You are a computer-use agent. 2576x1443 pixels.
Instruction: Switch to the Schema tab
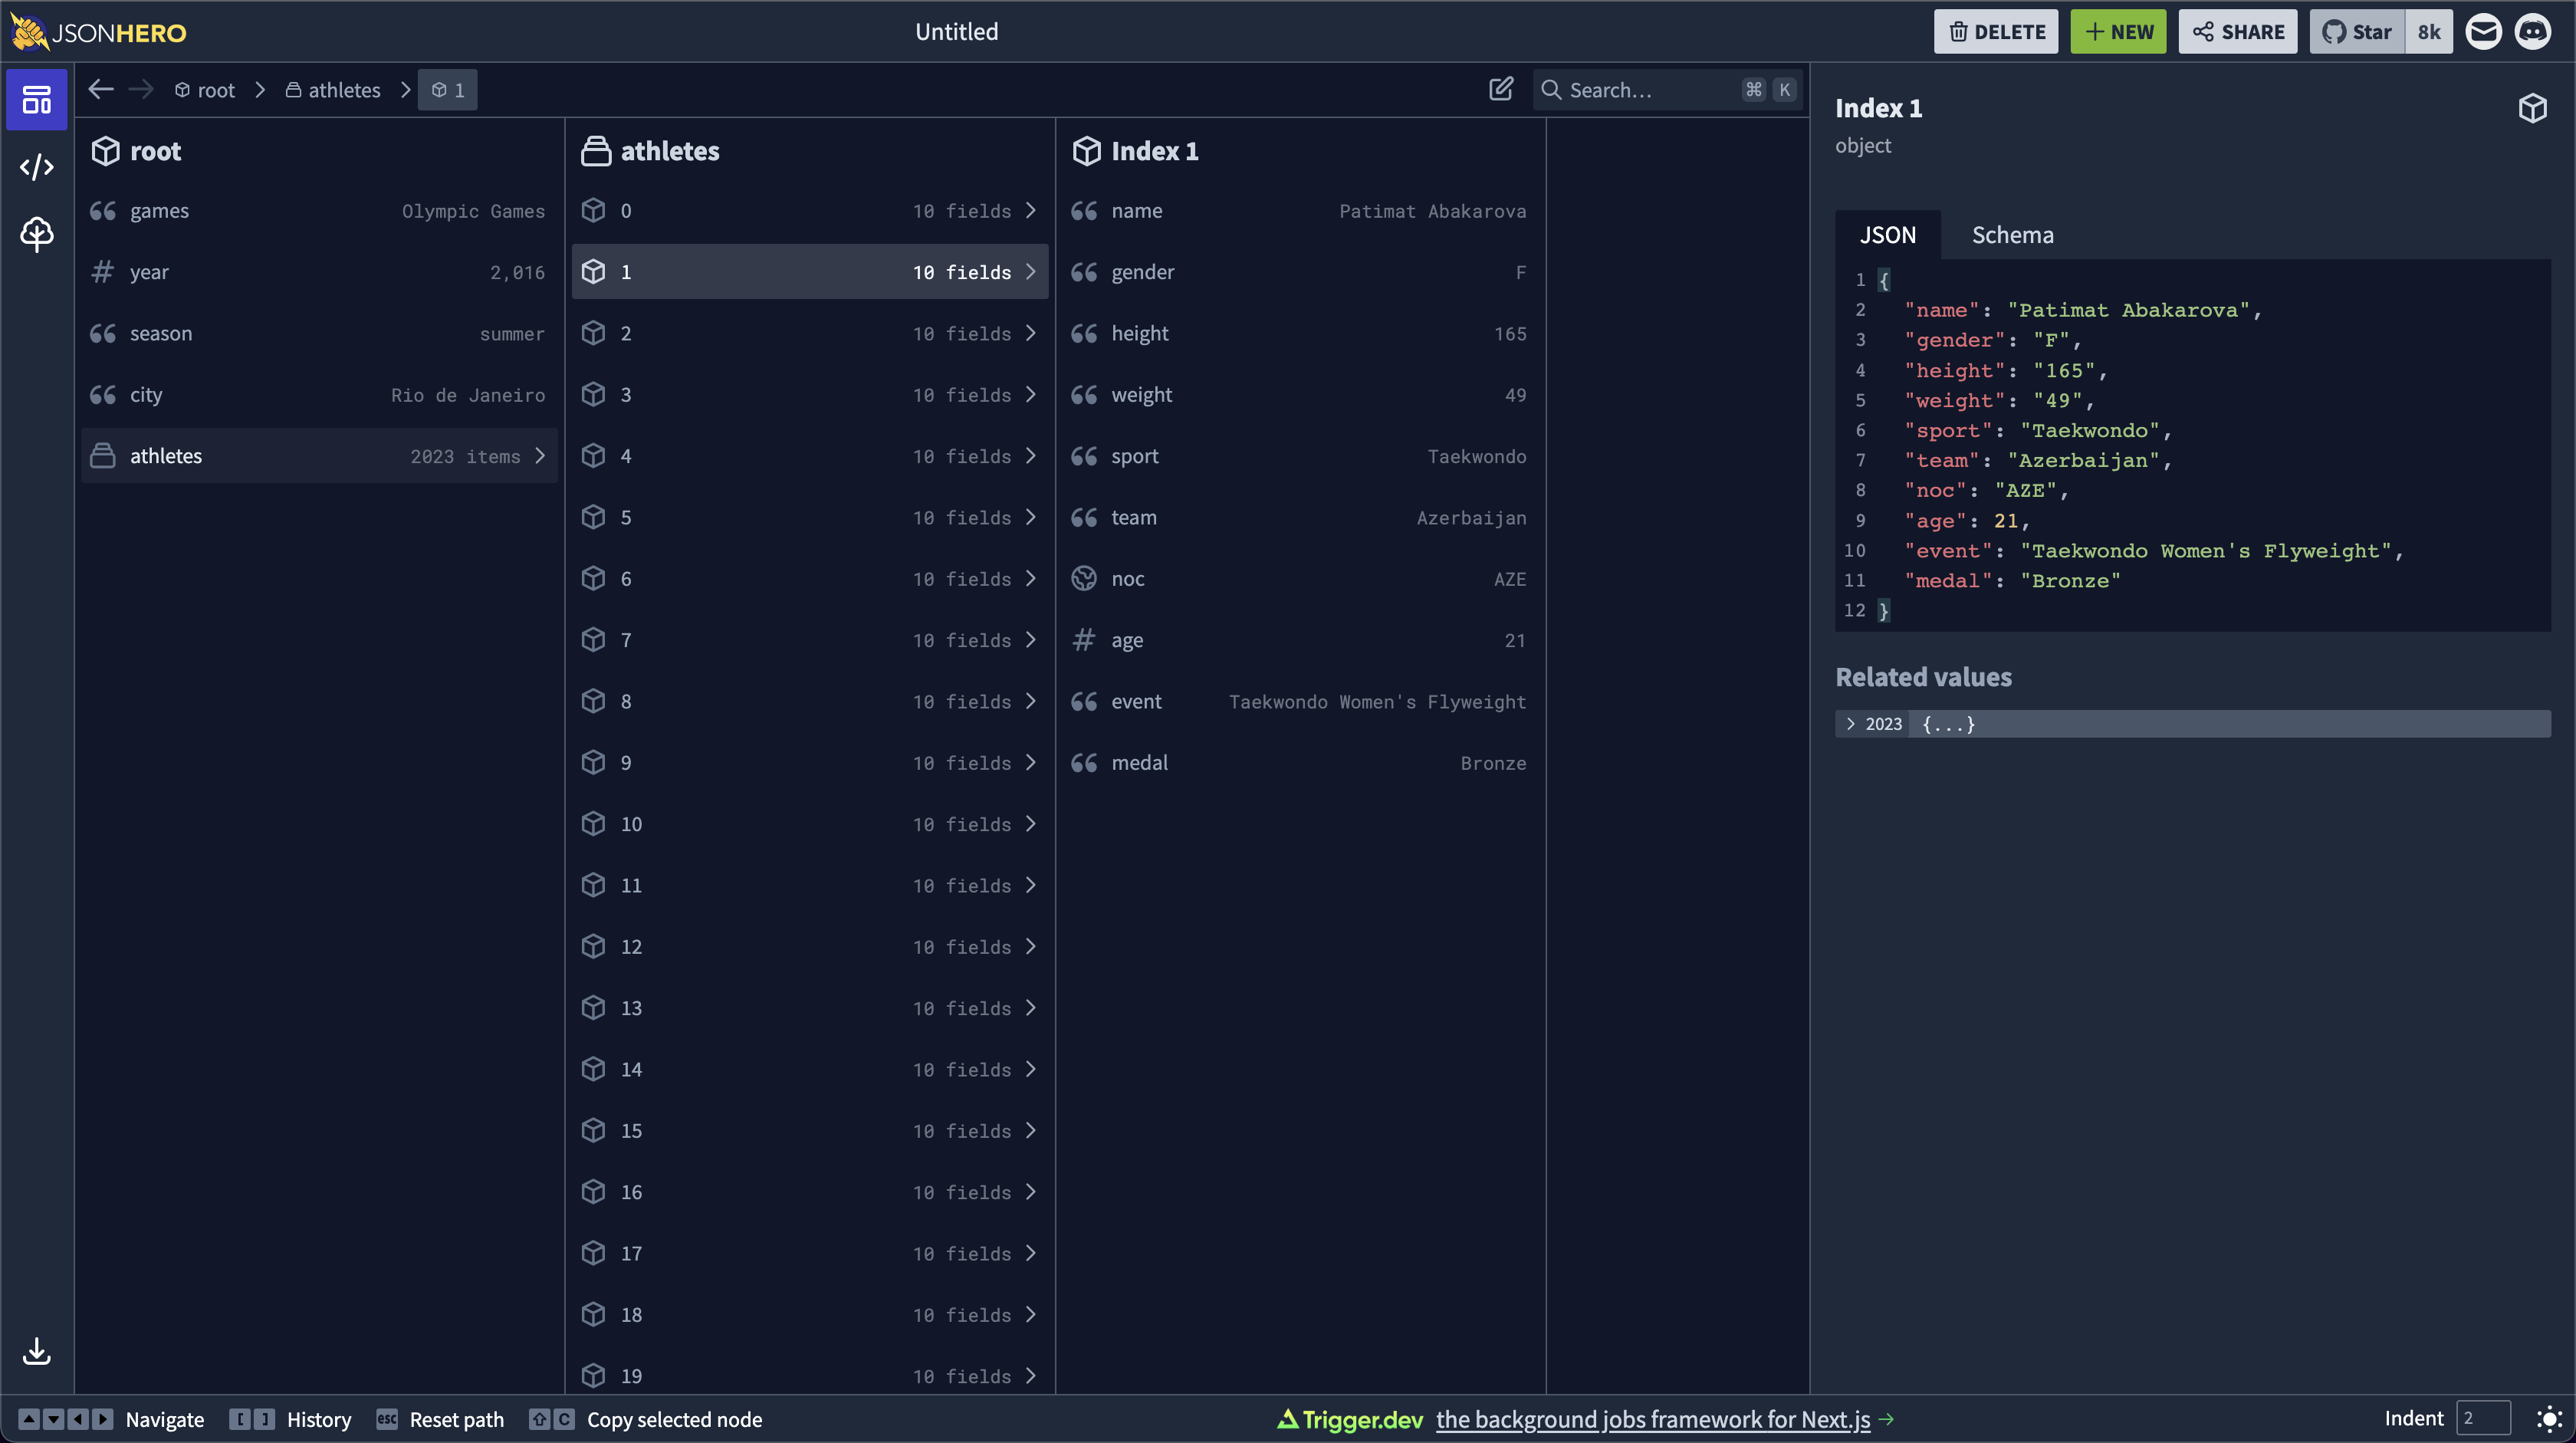[2012, 234]
